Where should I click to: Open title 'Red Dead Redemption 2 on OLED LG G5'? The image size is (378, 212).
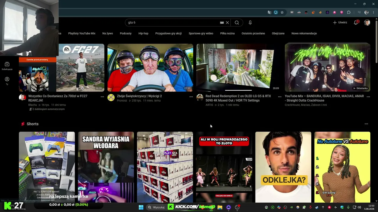pos(238,98)
